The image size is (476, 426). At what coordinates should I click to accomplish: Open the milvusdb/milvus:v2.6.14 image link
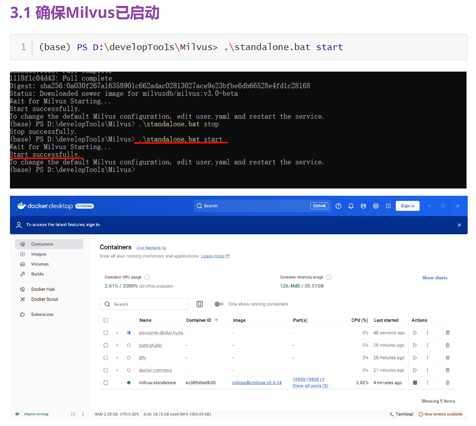257,383
